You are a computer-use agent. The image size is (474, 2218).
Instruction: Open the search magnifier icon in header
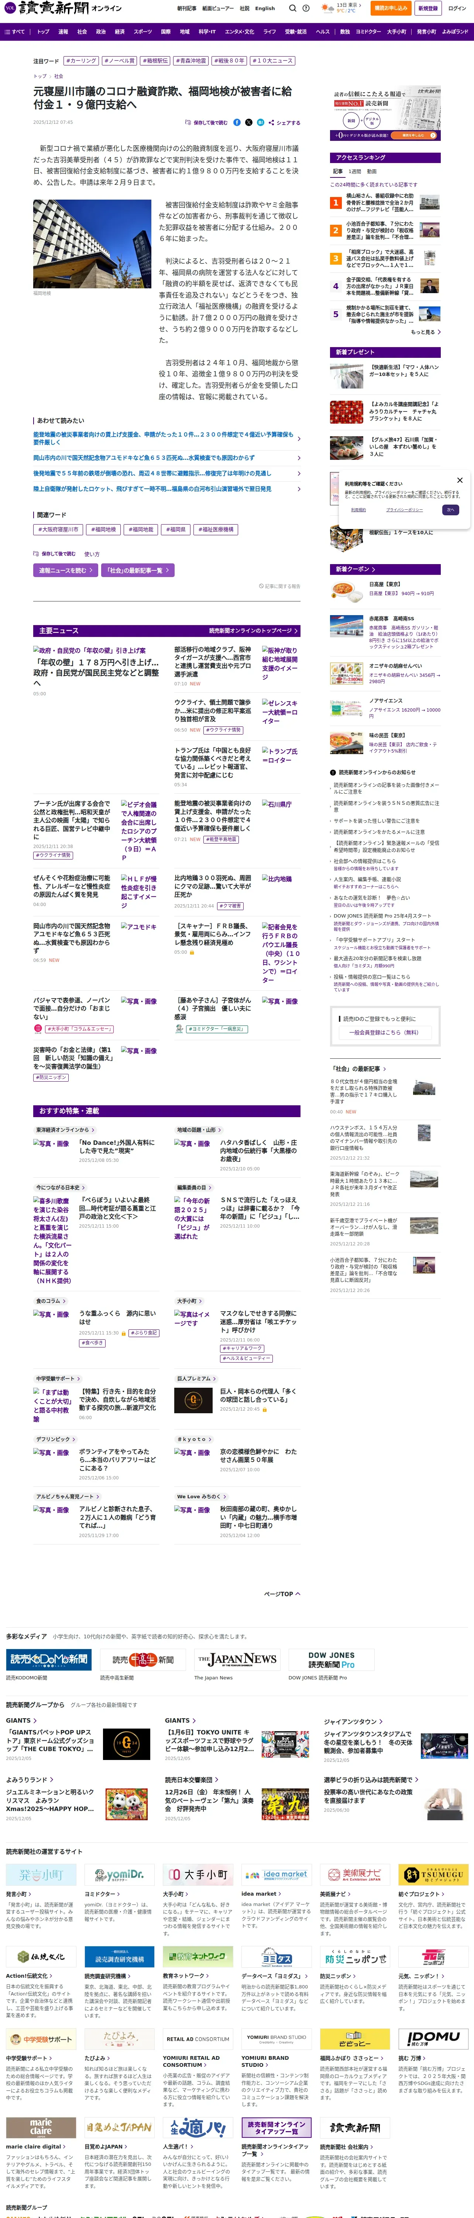(x=292, y=8)
